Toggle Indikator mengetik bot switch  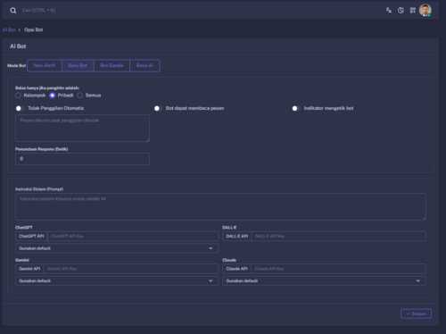pyautogui.click(x=296, y=108)
